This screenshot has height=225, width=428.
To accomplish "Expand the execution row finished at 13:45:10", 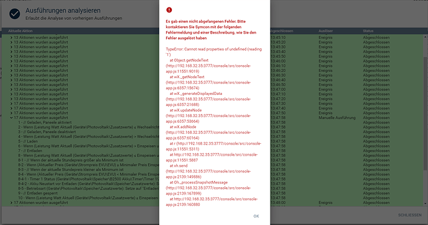I will 11,38.
